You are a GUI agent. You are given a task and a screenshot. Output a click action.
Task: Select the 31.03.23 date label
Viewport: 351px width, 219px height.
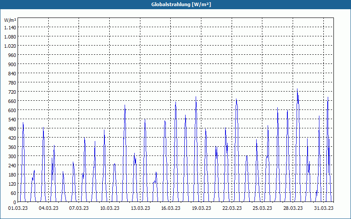click(323, 208)
